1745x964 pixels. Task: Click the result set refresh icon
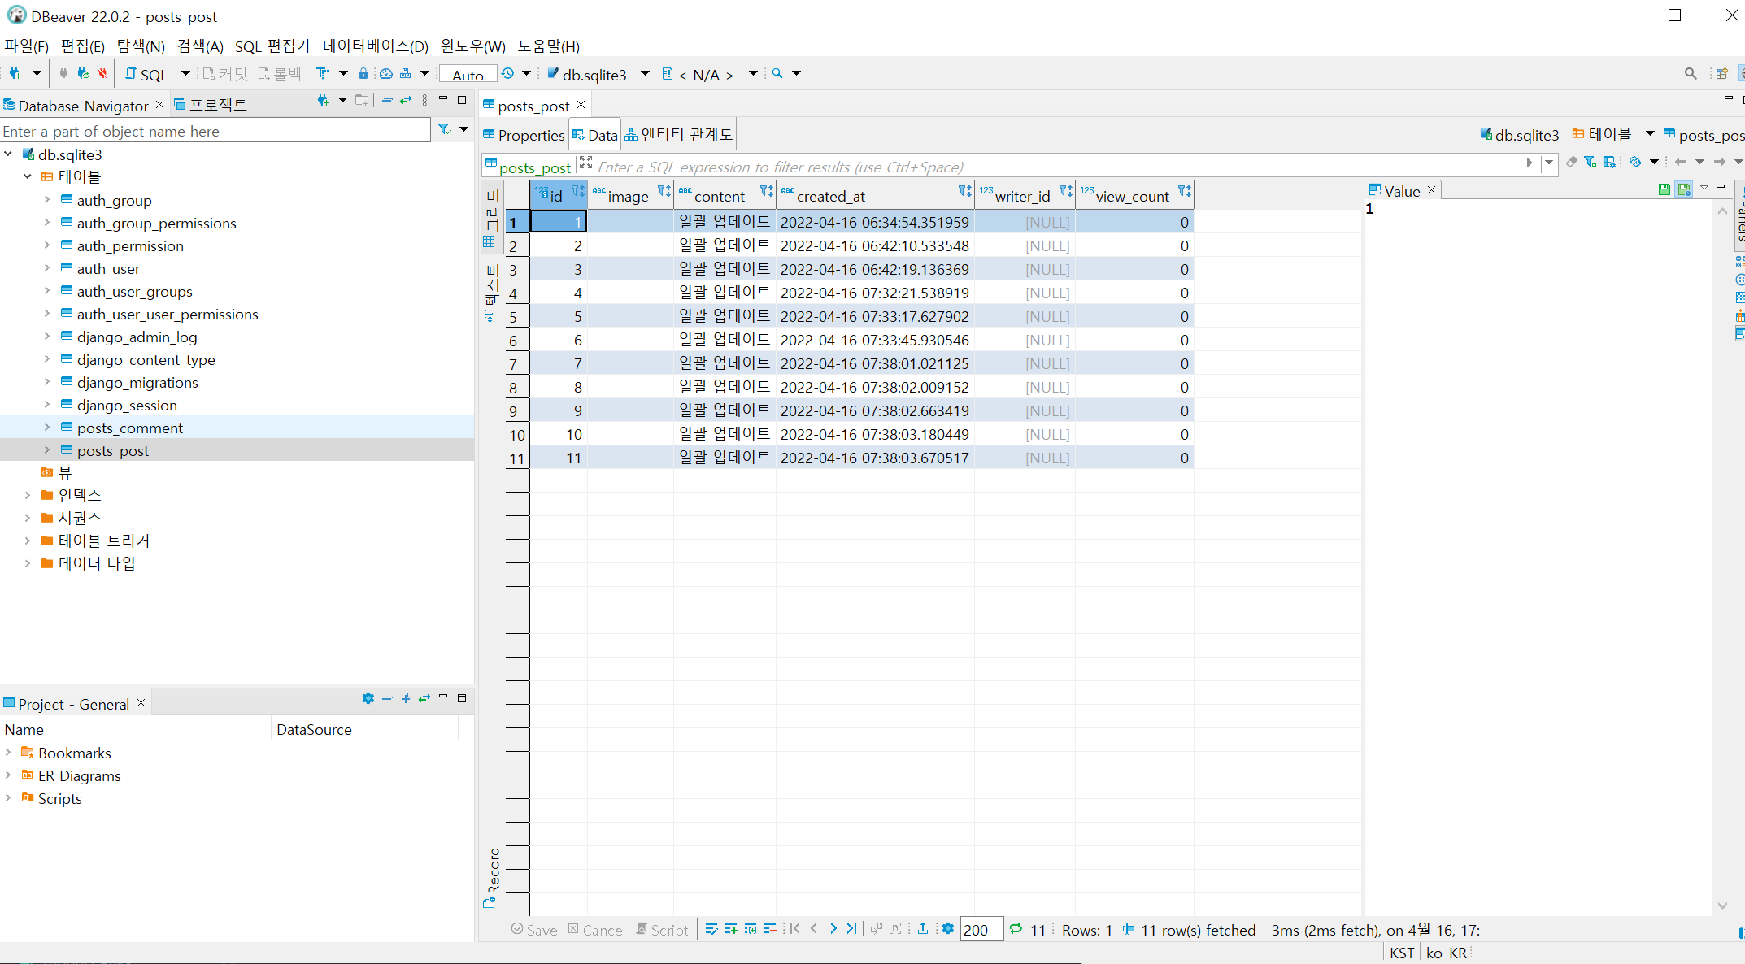[1635, 162]
